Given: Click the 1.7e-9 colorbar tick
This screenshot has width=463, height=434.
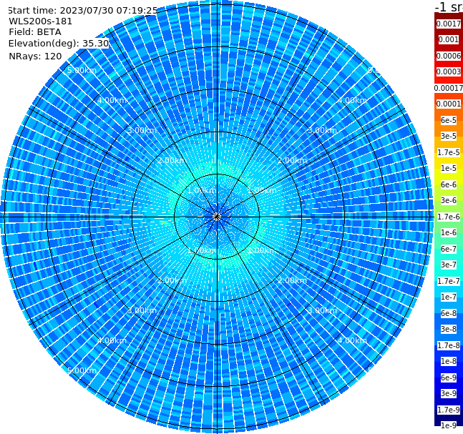Looking at the screenshot, I should 449,410.
